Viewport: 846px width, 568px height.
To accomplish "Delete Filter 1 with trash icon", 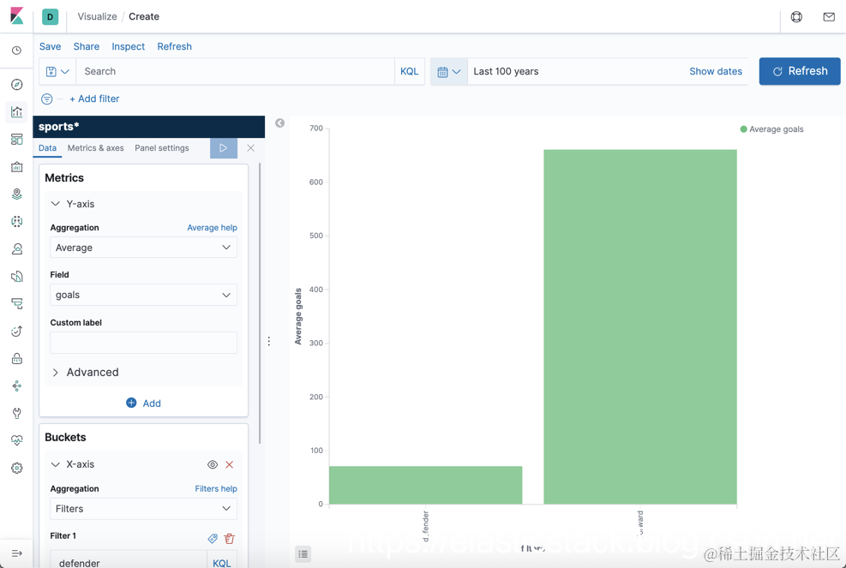I will pos(230,538).
